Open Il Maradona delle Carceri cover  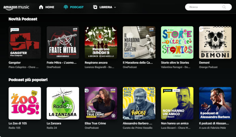point(139,42)
